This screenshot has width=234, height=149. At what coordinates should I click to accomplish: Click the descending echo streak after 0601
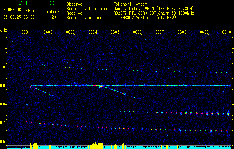click(x=43, y=91)
